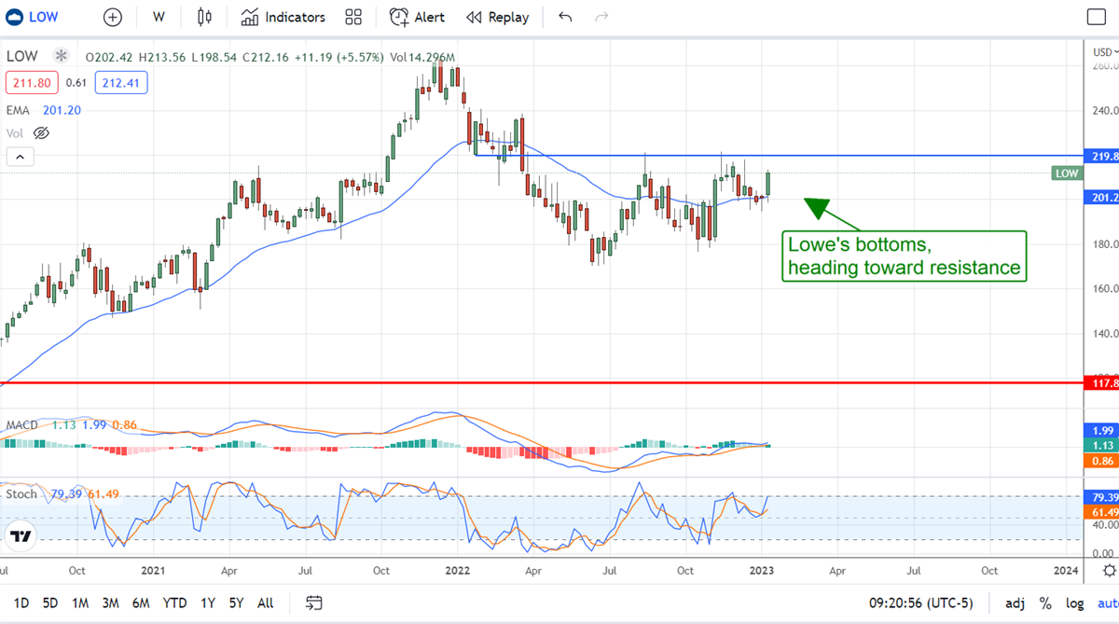The width and height of the screenshot is (1119, 624).
Task: Collapse the indicator legend chevron
Action: point(21,157)
